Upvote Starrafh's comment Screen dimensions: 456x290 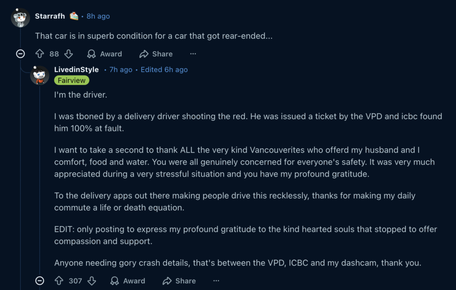tap(40, 54)
